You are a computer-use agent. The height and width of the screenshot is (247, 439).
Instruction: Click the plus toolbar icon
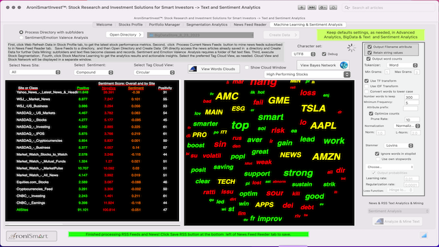(302, 8)
